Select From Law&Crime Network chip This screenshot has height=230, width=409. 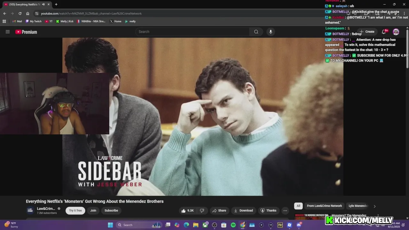[324, 206]
